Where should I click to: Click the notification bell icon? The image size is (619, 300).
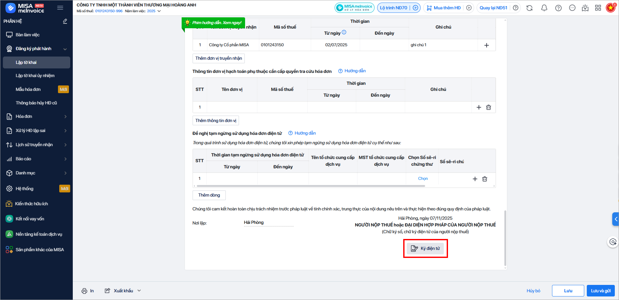(544, 8)
